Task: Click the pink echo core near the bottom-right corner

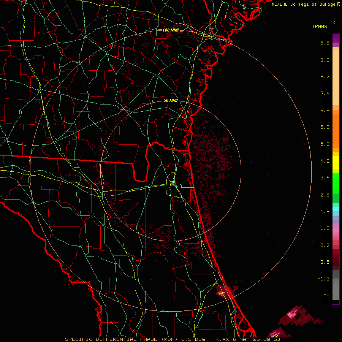Action: pos(292,314)
